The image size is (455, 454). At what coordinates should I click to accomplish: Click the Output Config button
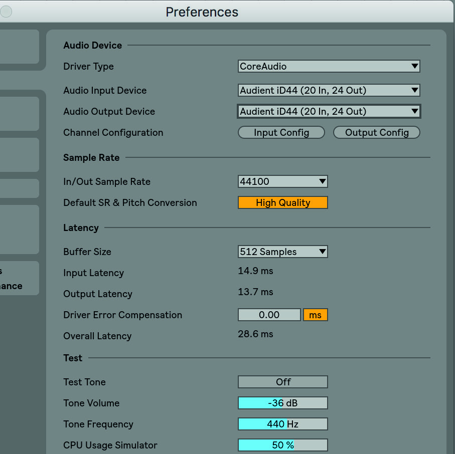pyautogui.click(x=377, y=132)
